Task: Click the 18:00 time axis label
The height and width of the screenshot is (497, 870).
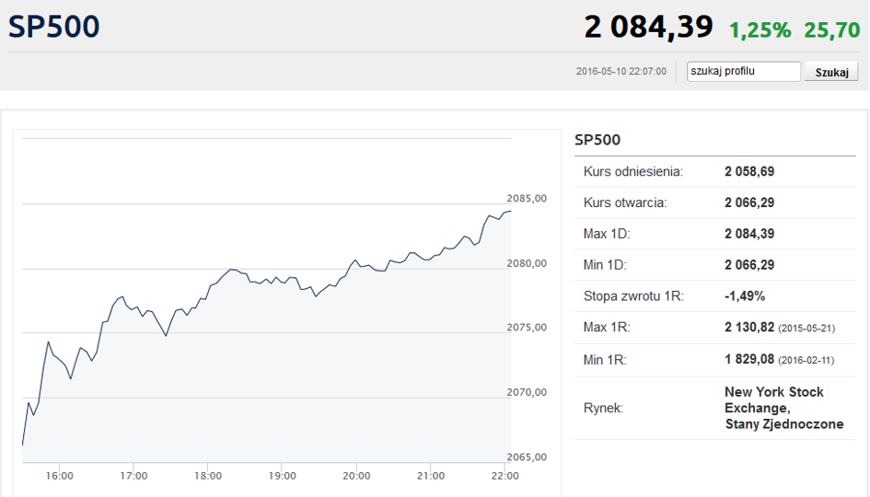Action: pyautogui.click(x=208, y=476)
